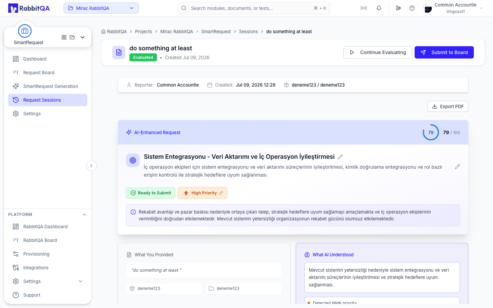The width and height of the screenshot is (493, 308).
Task: Click the home icon in breadcrumb
Action: [x=103, y=31]
